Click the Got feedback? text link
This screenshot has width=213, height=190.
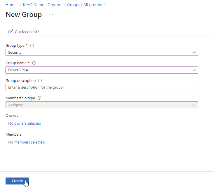pyautogui.click(x=27, y=32)
